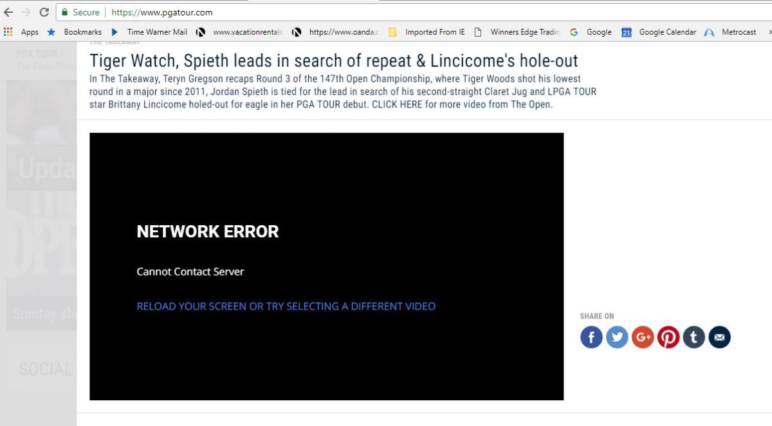Share the video by email icon
The width and height of the screenshot is (772, 426).
719,337
